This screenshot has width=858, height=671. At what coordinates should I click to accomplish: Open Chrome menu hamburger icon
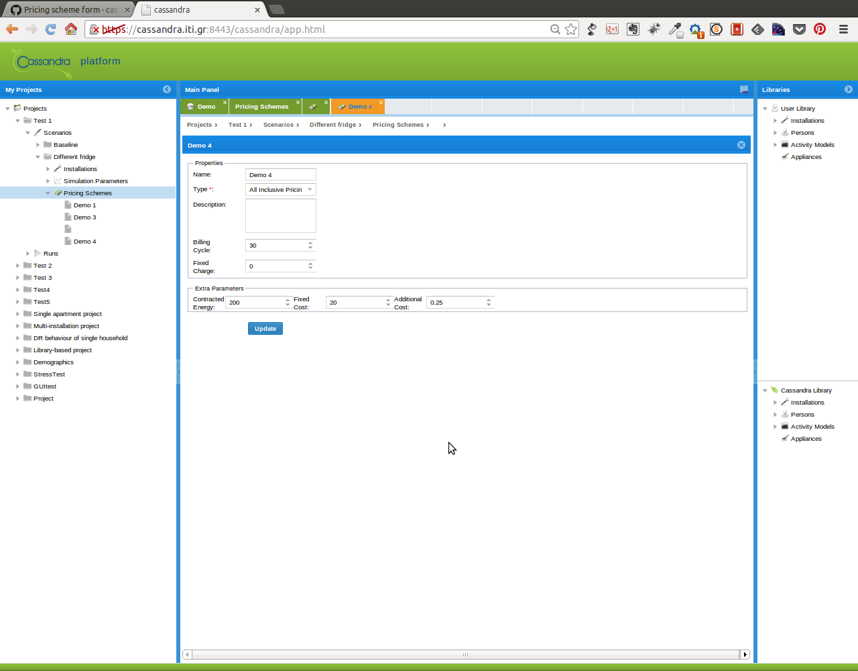coord(843,29)
